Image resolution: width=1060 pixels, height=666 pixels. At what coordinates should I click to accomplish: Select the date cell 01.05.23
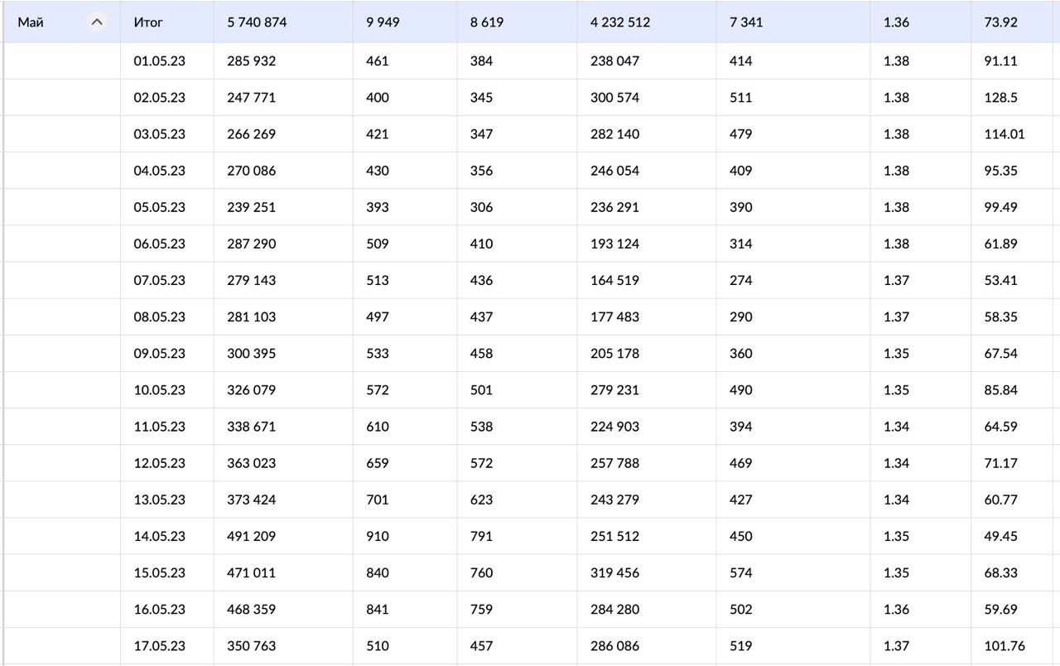point(160,61)
